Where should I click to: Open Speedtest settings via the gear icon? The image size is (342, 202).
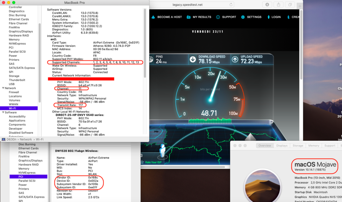tap(243, 17)
